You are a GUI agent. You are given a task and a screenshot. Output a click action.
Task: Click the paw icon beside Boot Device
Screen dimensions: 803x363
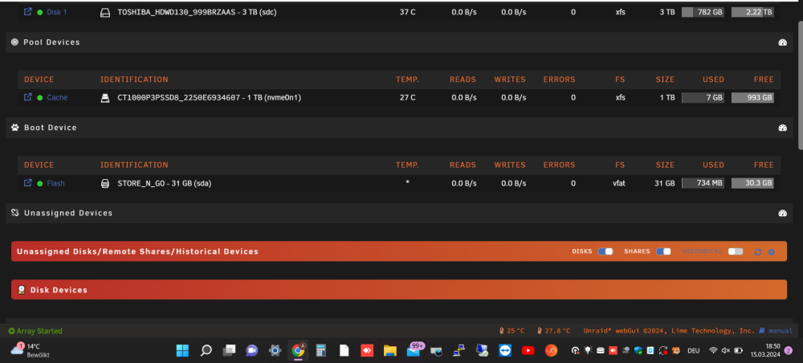click(14, 128)
